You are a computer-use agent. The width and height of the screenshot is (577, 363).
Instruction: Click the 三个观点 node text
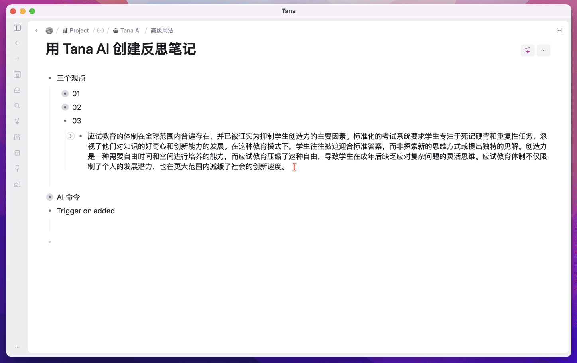[x=71, y=78]
